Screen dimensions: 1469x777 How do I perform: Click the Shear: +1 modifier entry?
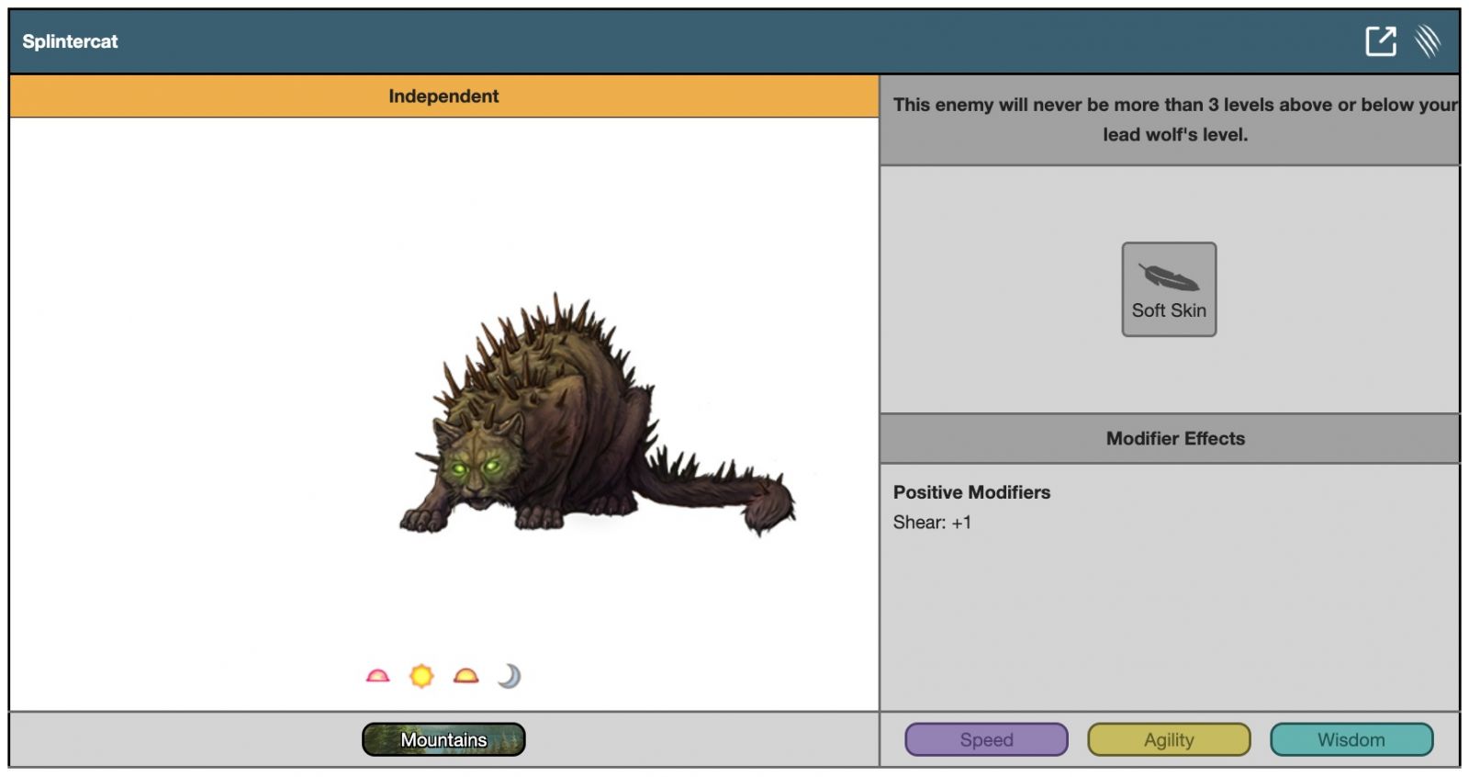point(932,523)
